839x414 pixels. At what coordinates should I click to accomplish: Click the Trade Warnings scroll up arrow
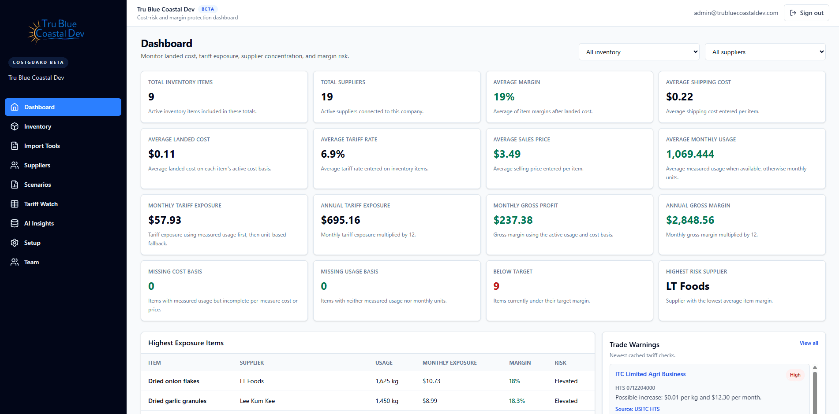click(815, 367)
